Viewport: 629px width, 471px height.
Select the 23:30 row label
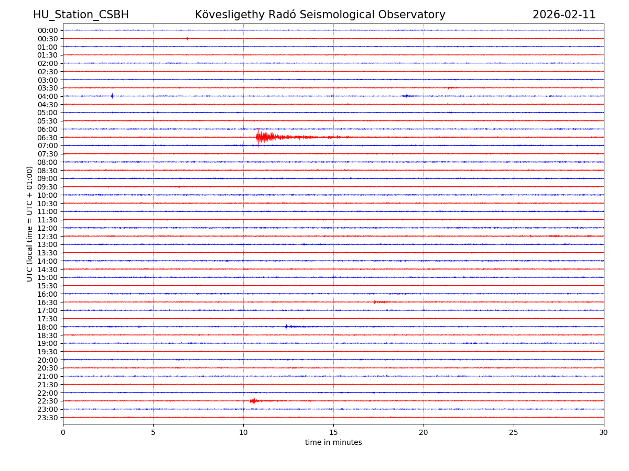47,418
